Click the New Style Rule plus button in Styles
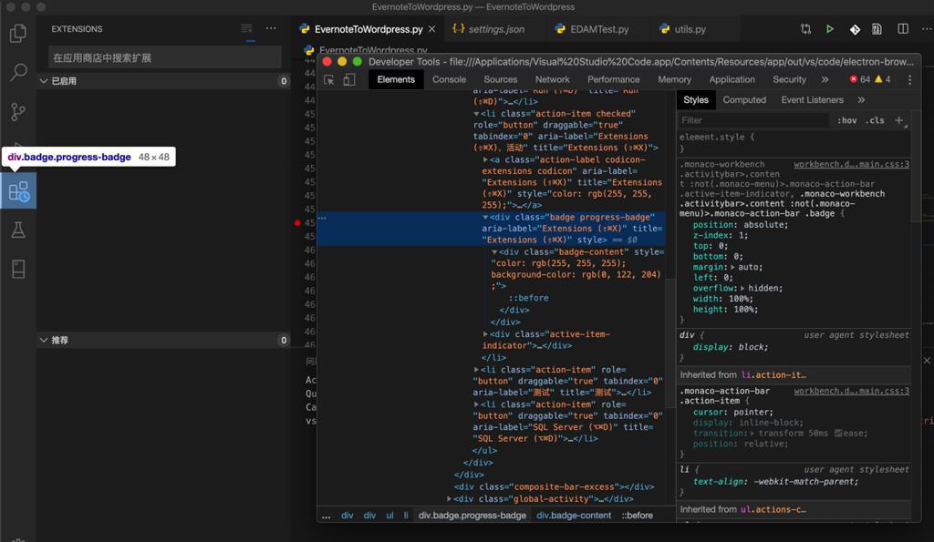This screenshot has height=542, width=934. pos(898,120)
